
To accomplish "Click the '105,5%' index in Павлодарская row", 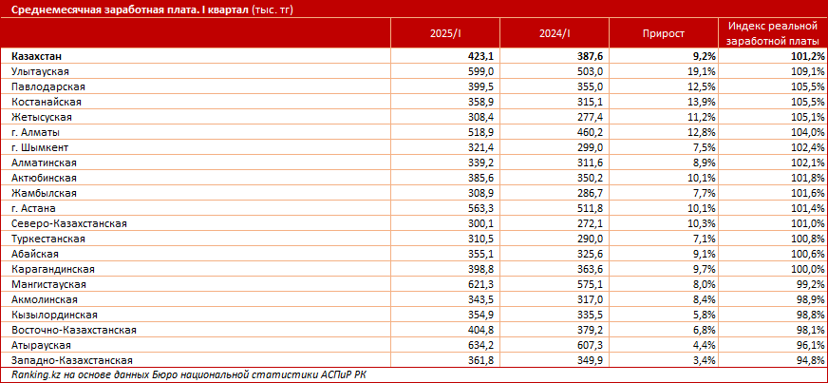I will click(x=808, y=86).
